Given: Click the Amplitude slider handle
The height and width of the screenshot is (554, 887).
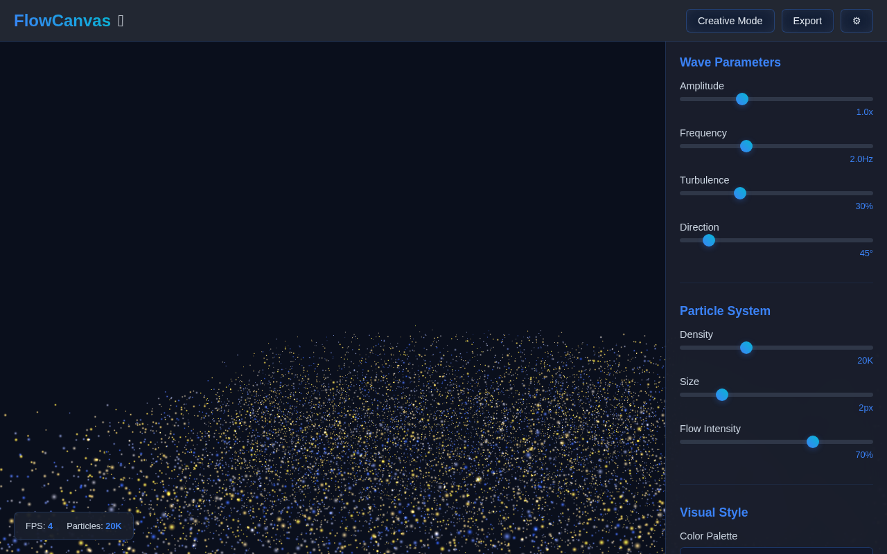Looking at the screenshot, I should pyautogui.click(x=742, y=99).
